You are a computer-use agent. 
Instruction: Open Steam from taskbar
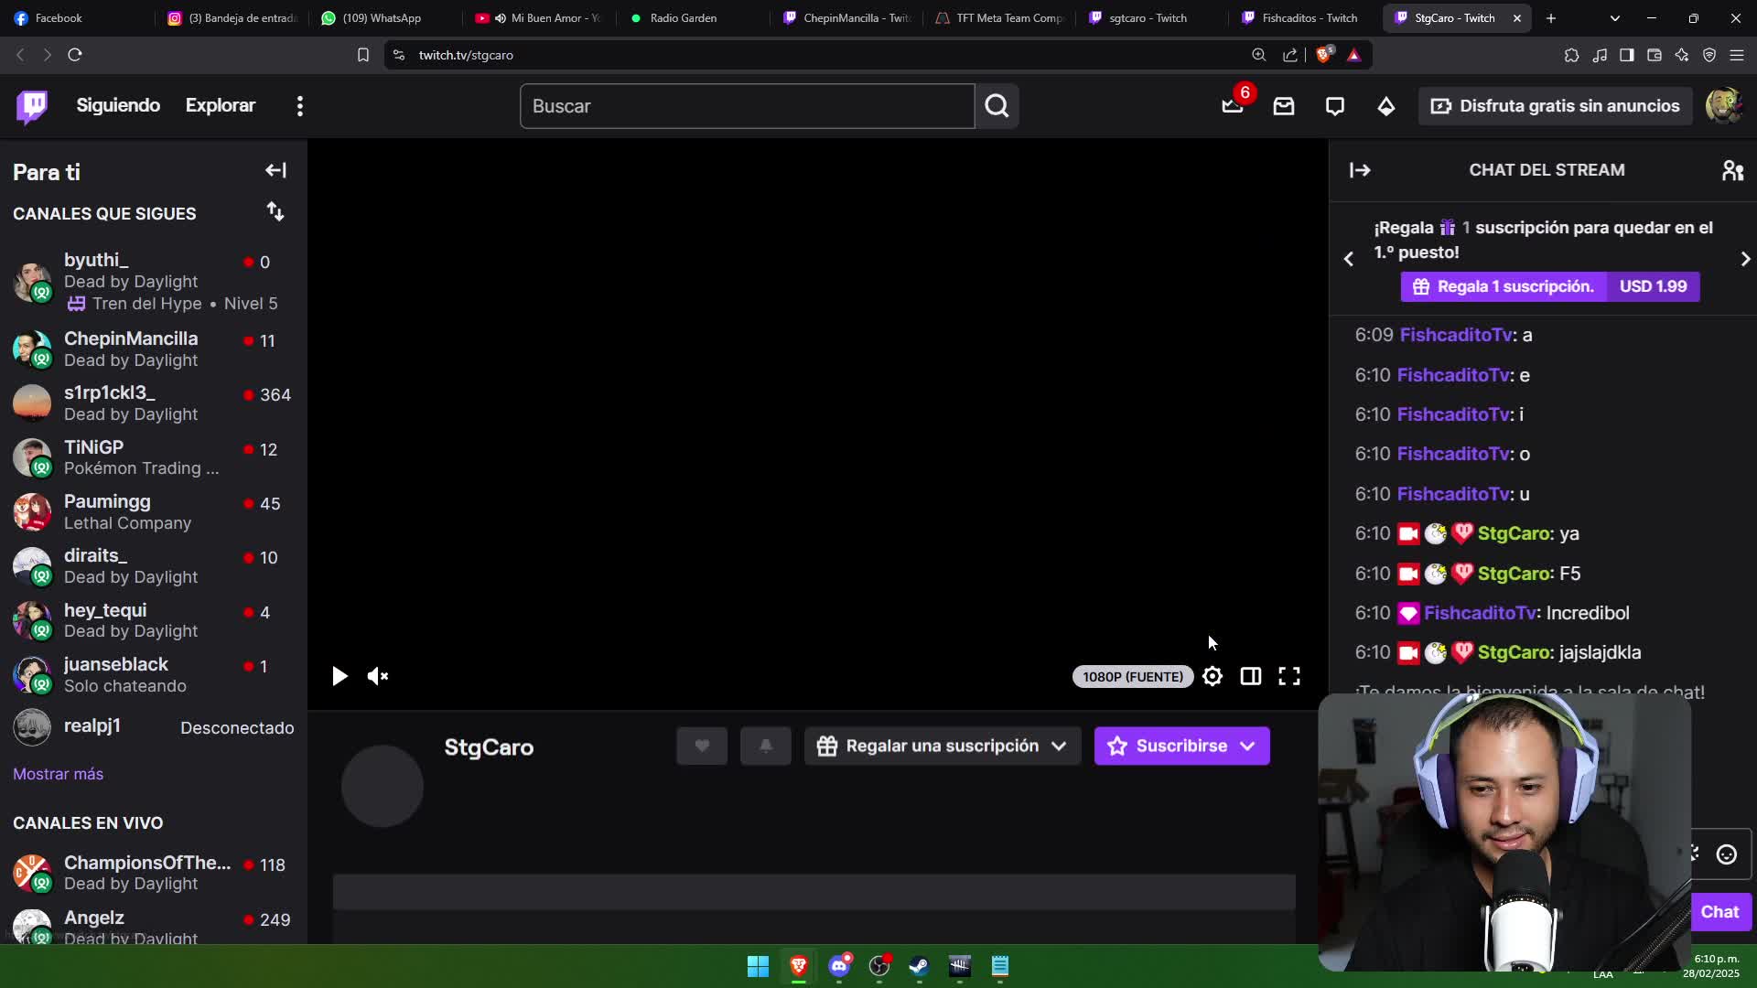[919, 966]
